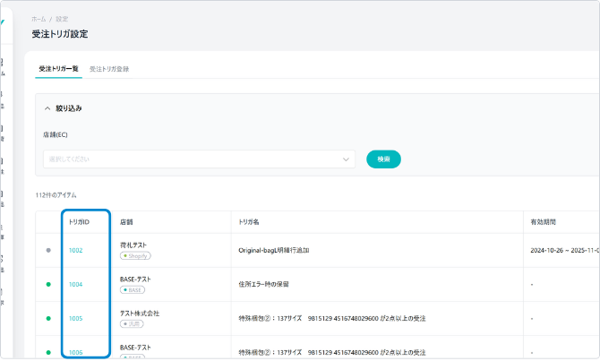Click the app logo in the top-left corner
Screen dimensions: 600x361
click(x=3, y=21)
